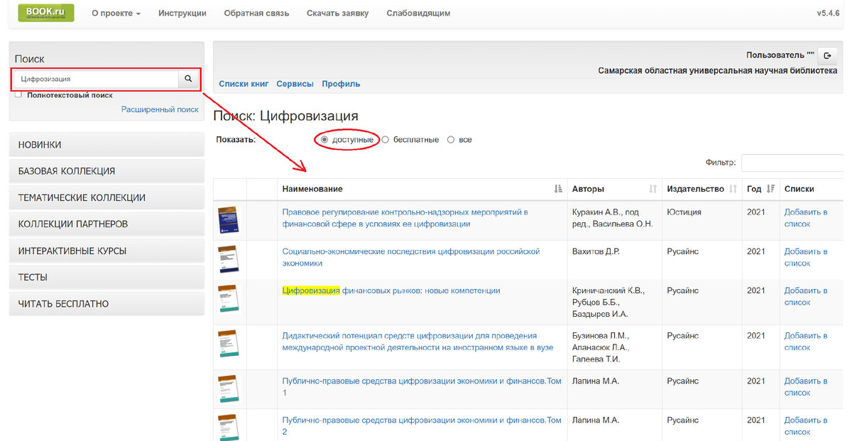
Task: Open the ТЕСТЫ sidebar section
Action: [106, 278]
